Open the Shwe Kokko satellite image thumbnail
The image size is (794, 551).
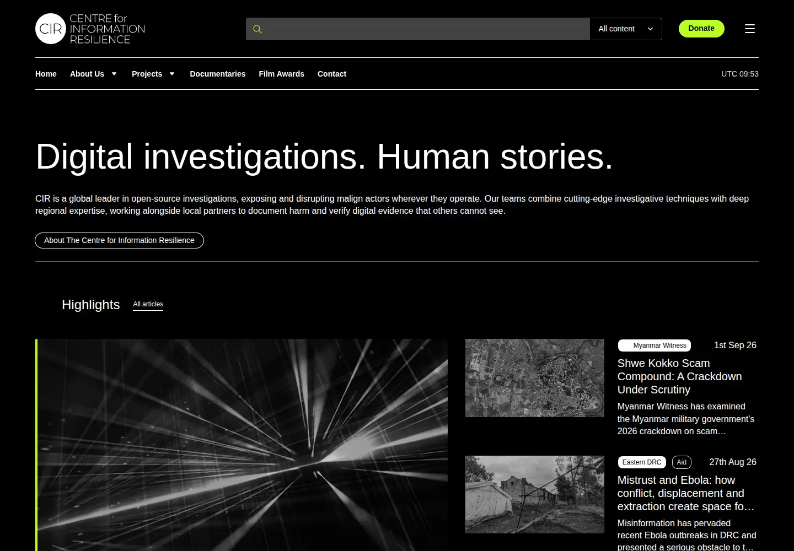tap(535, 378)
